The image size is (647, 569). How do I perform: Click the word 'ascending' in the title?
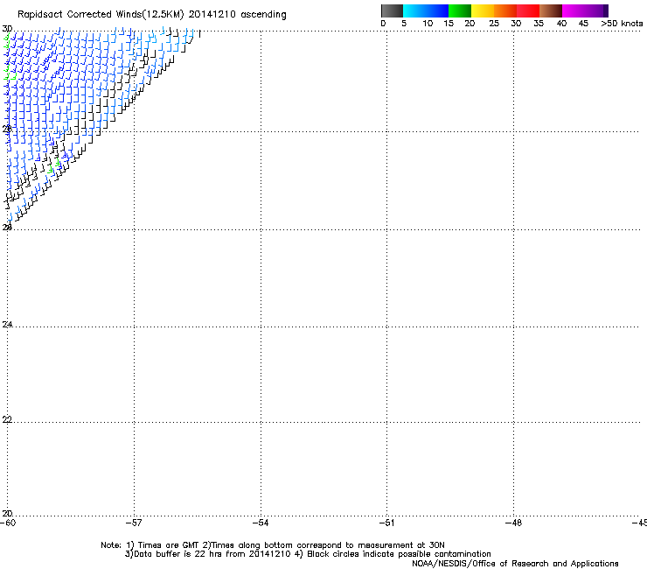pyautogui.click(x=263, y=15)
